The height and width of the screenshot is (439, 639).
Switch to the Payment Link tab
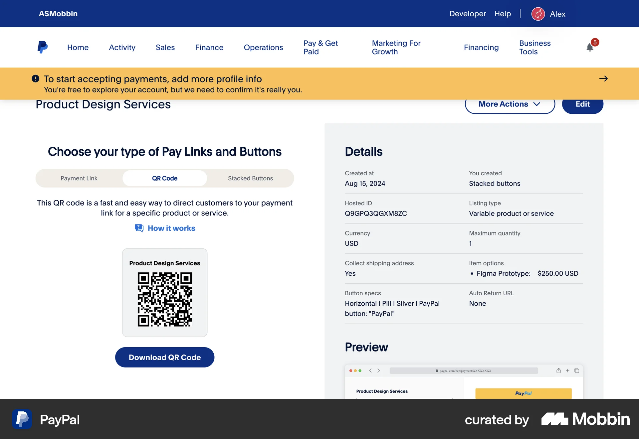[79, 178]
